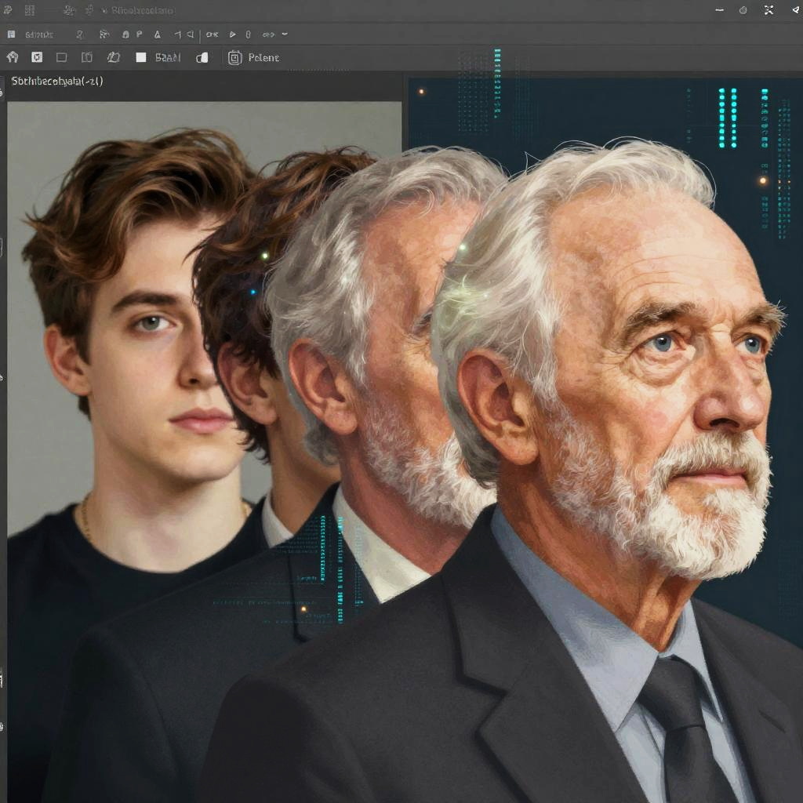The width and height of the screenshot is (803, 803).
Task: Click the two-page icon next to filled square
Action: coord(202,57)
